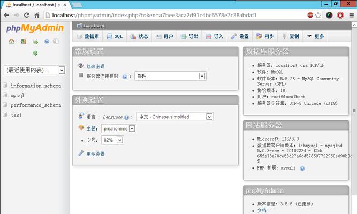Switch to the 数据库 tab
Image resolution: width=357 pixels, height=214 pixels.
[x=88, y=36]
